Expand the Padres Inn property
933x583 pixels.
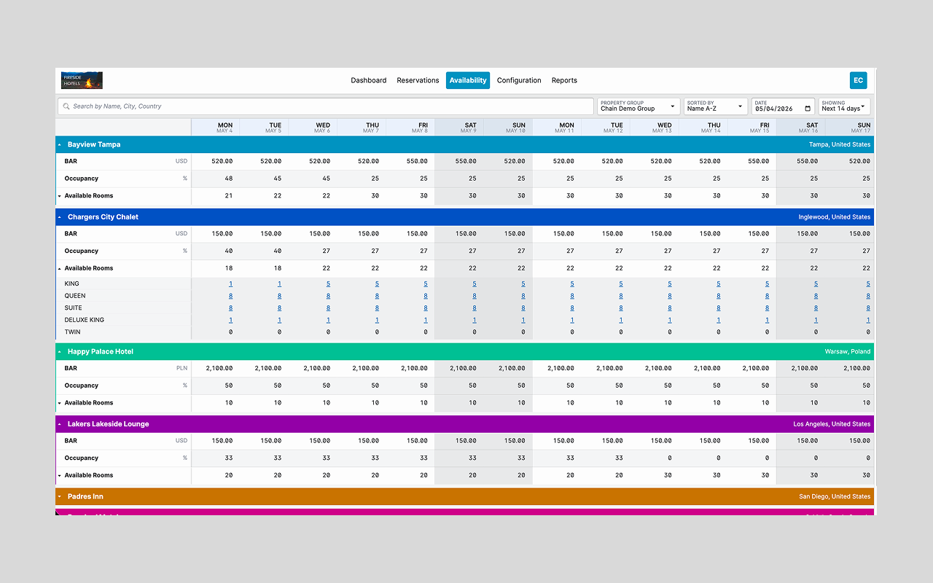[60, 496]
